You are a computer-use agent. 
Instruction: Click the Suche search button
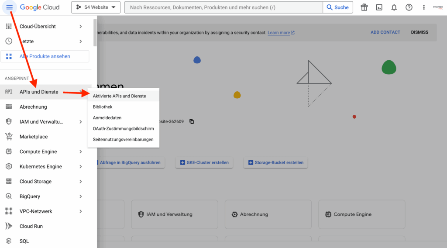click(x=338, y=7)
